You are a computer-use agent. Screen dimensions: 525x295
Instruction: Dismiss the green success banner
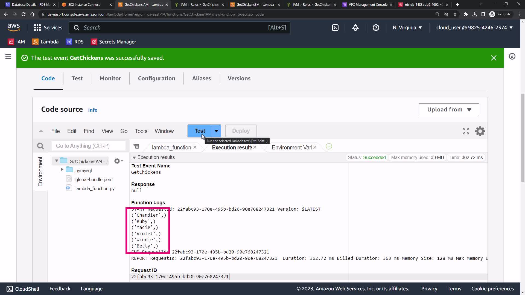(x=494, y=58)
